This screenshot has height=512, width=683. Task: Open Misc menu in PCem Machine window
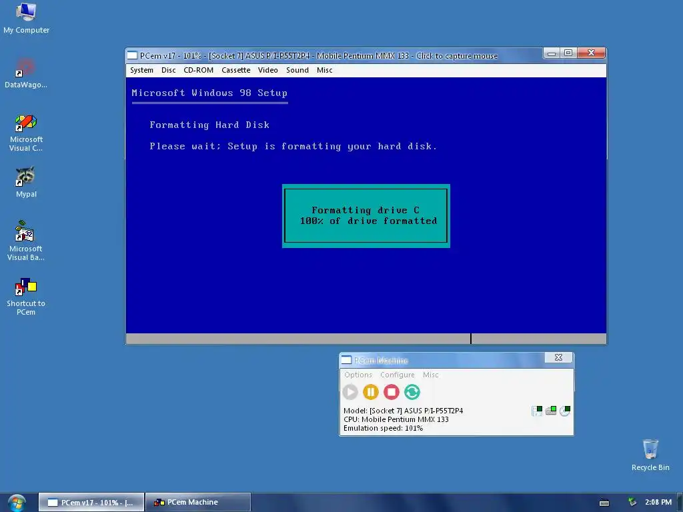point(430,375)
